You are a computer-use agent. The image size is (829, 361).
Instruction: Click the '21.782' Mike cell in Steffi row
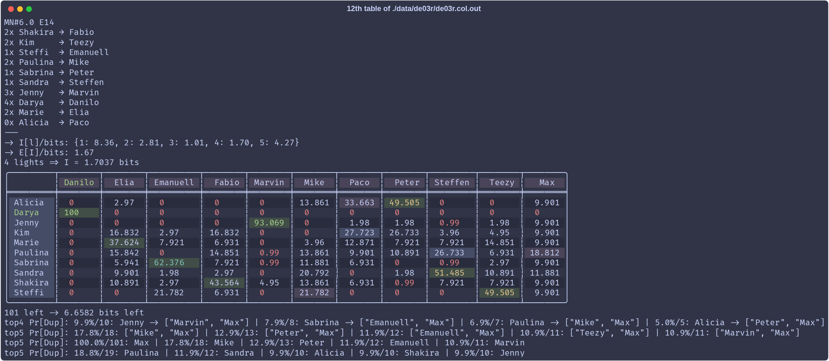314,293
